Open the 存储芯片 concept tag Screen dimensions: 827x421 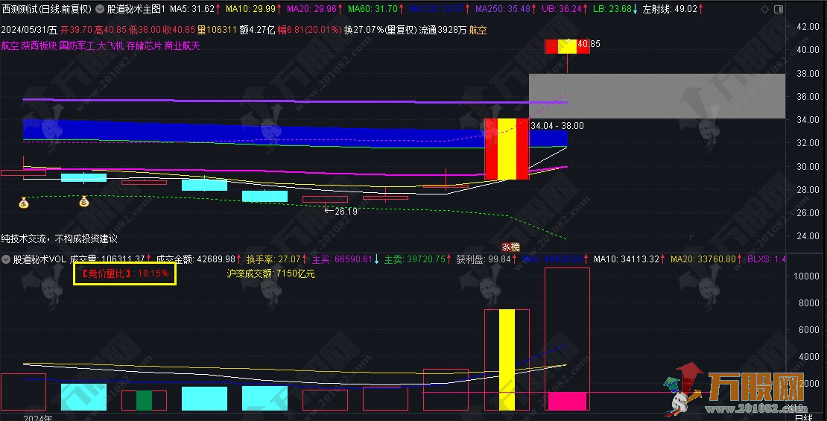coord(144,46)
